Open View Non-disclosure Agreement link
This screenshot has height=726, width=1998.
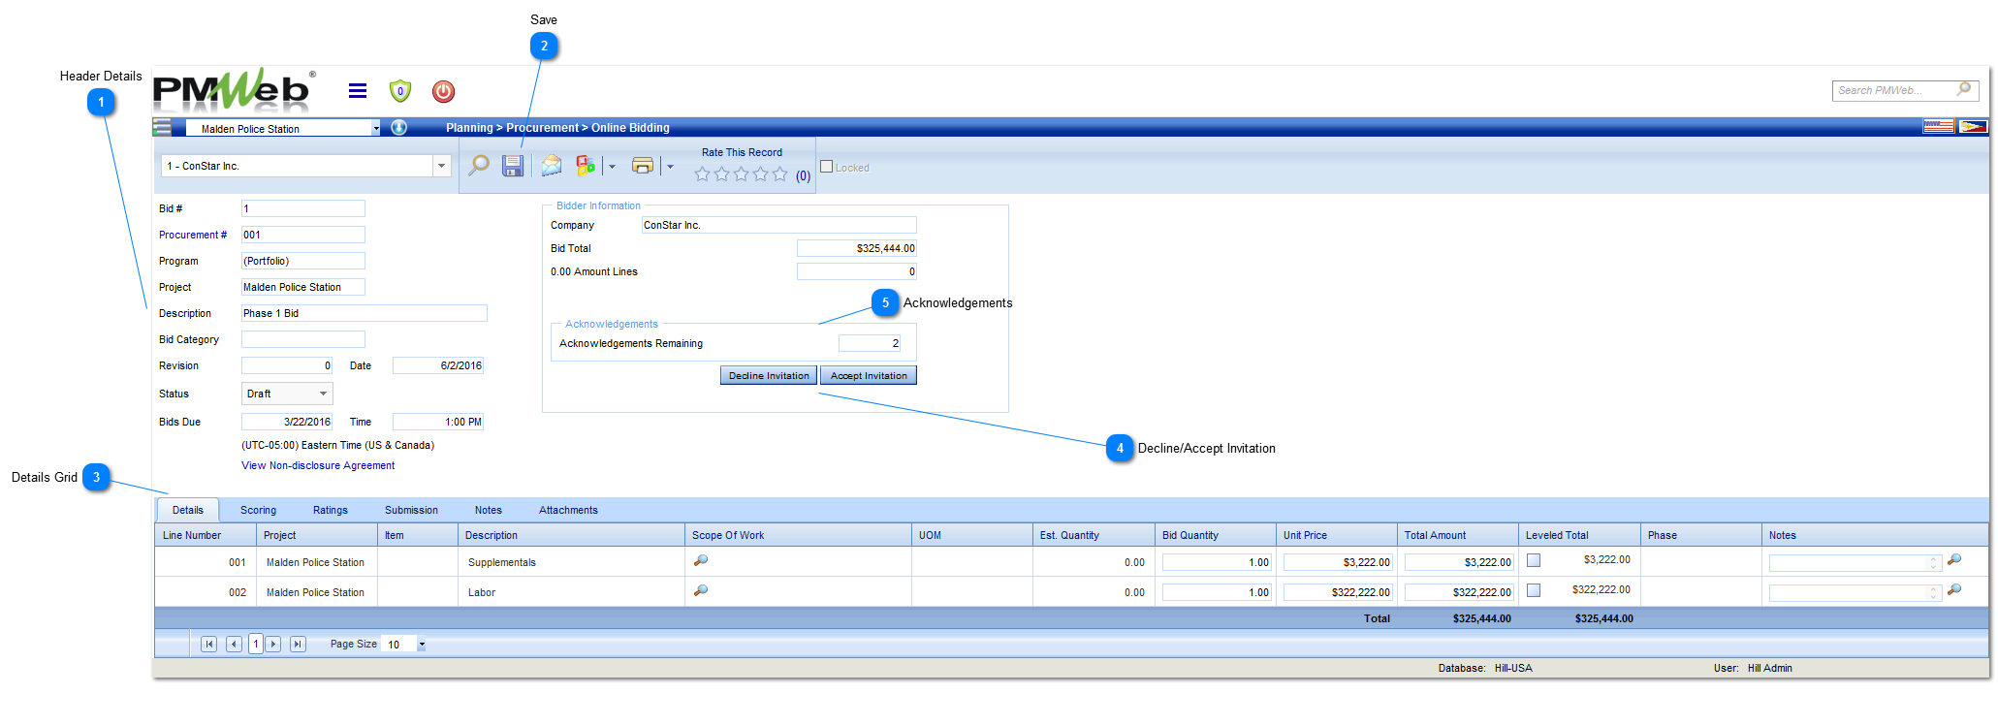coord(318,465)
